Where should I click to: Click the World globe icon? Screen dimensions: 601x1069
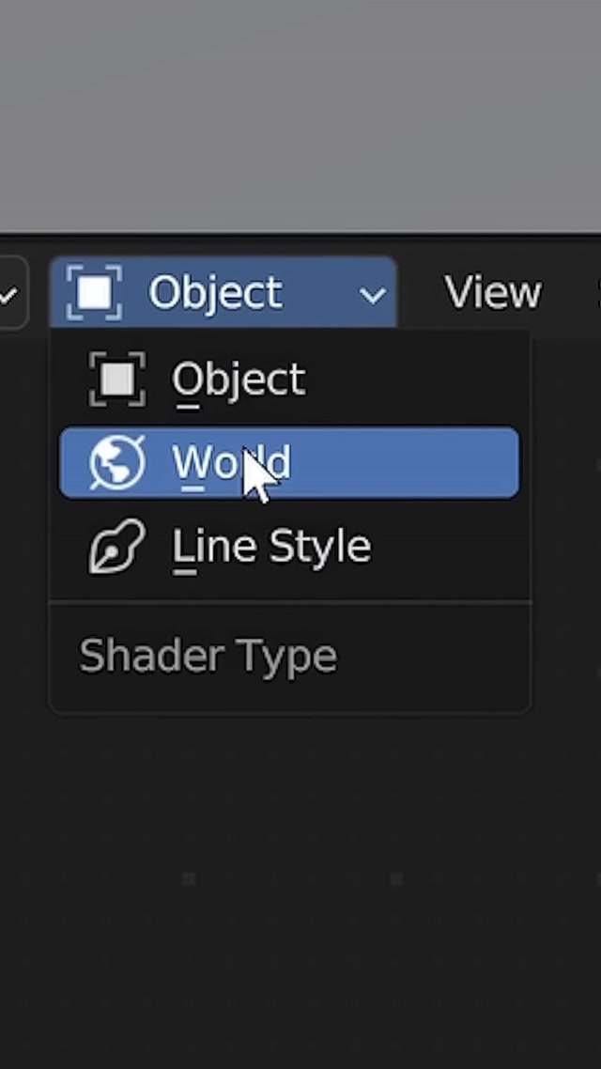pyautogui.click(x=116, y=463)
